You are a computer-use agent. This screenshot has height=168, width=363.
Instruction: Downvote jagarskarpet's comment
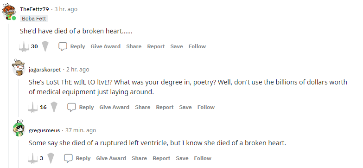pos(54,107)
